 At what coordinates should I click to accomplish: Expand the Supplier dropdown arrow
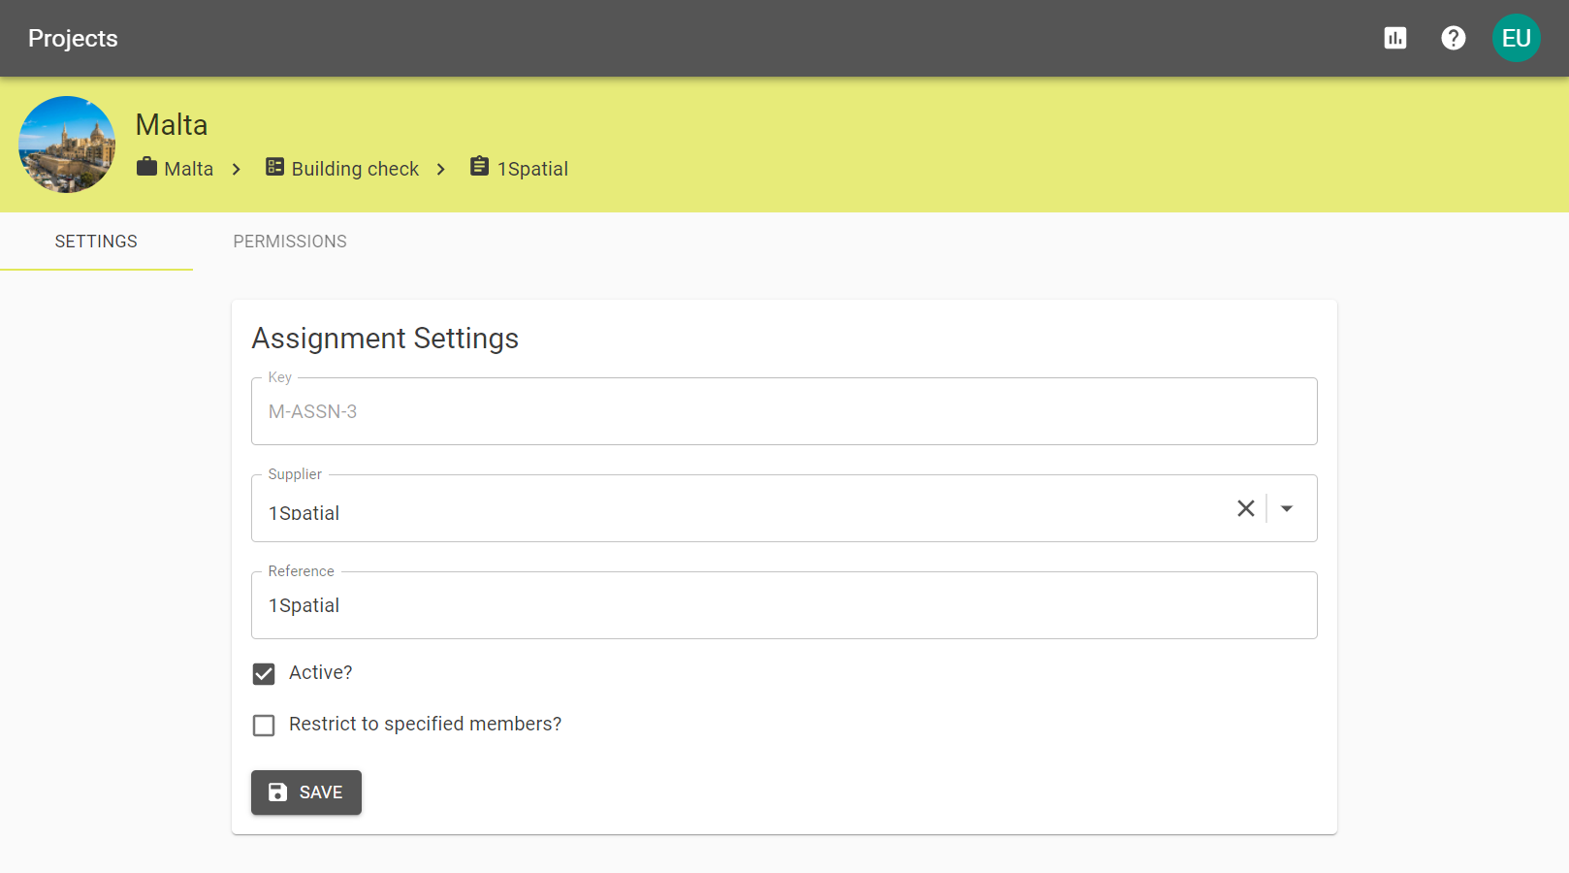(1287, 508)
